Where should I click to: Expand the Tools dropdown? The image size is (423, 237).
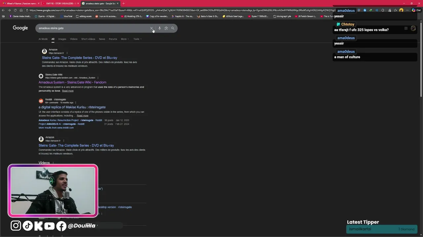137,39
